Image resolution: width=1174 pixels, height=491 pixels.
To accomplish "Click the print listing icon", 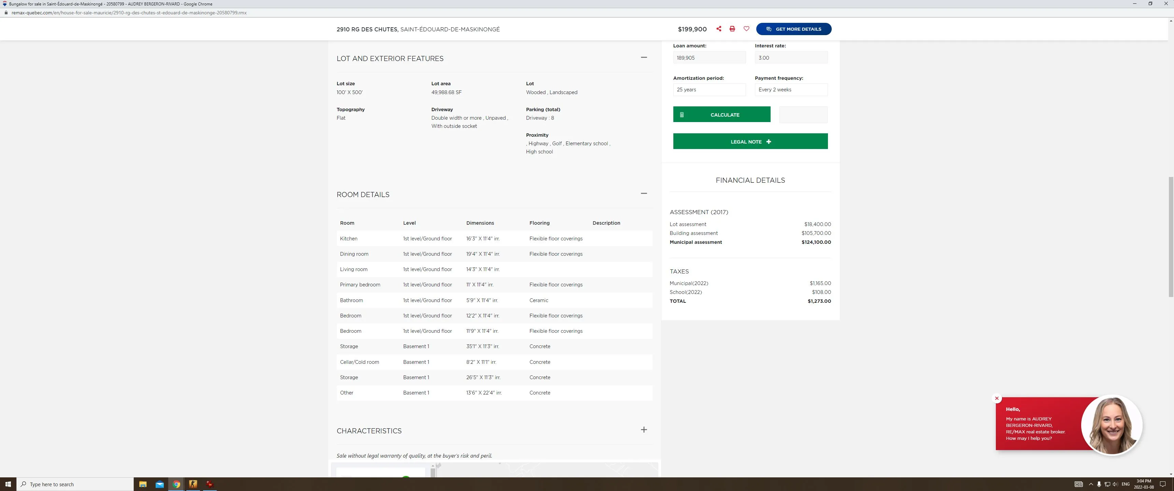I will (732, 29).
